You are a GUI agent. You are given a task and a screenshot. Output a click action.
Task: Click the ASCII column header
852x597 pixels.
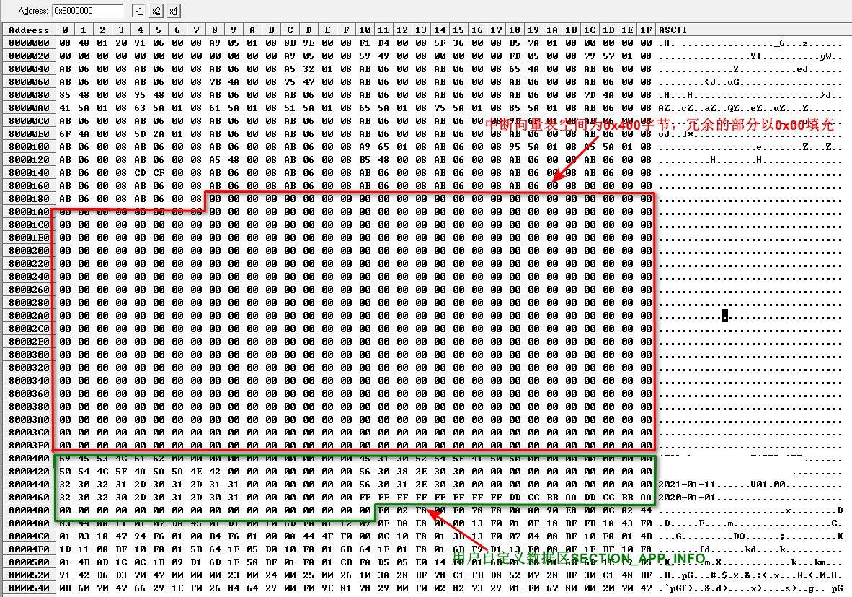click(673, 30)
